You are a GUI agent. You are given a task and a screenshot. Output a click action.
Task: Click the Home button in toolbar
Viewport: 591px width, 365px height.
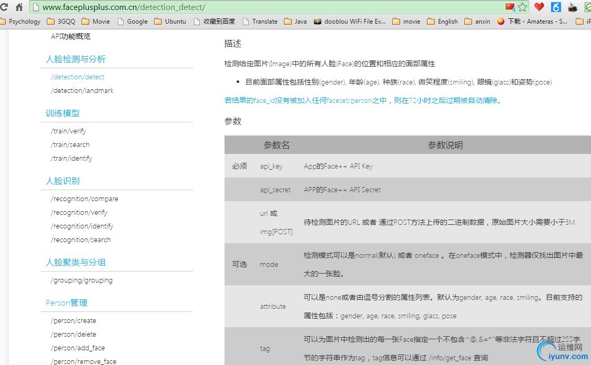click(19, 7)
